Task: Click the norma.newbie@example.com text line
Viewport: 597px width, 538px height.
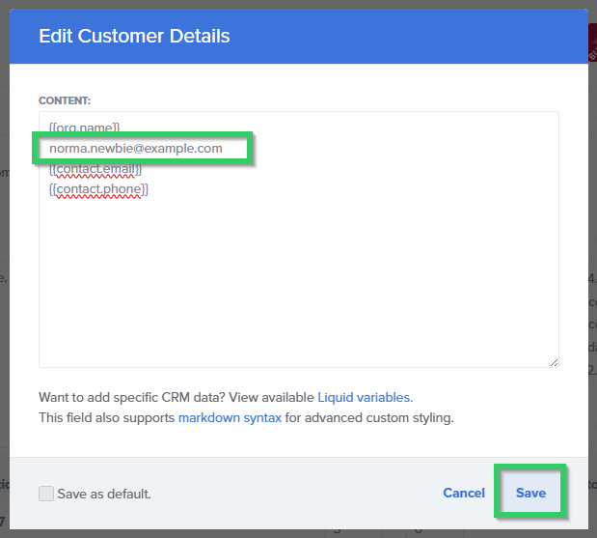Action: coord(136,148)
